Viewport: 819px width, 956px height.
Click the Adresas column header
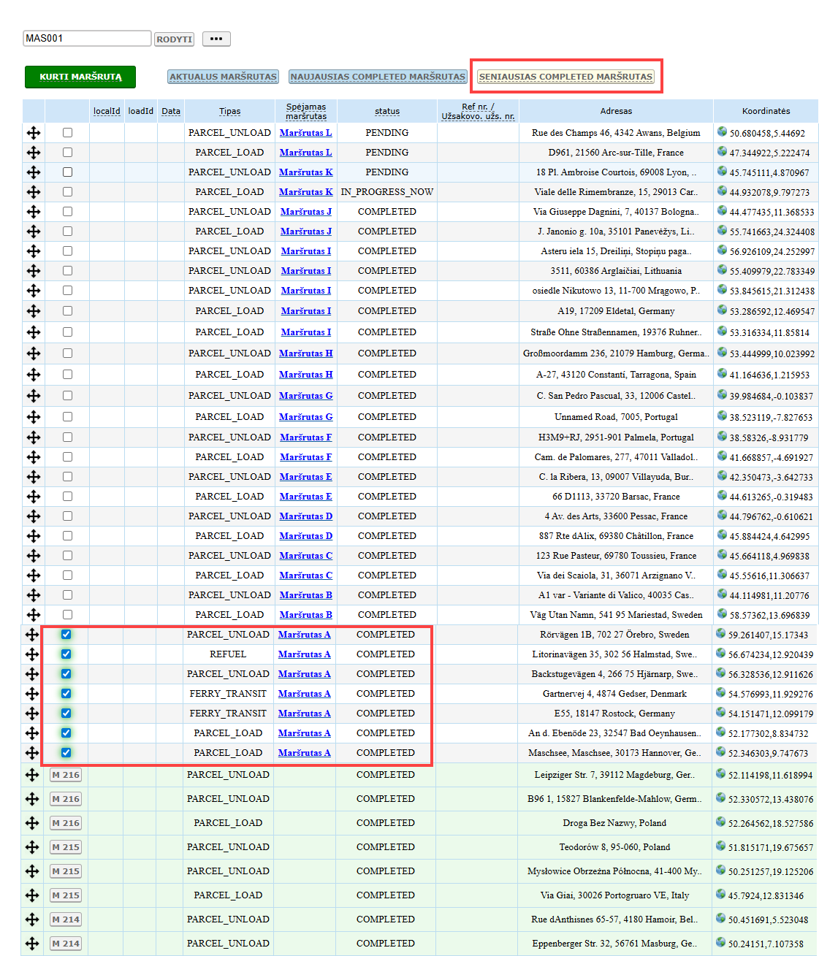(x=616, y=111)
